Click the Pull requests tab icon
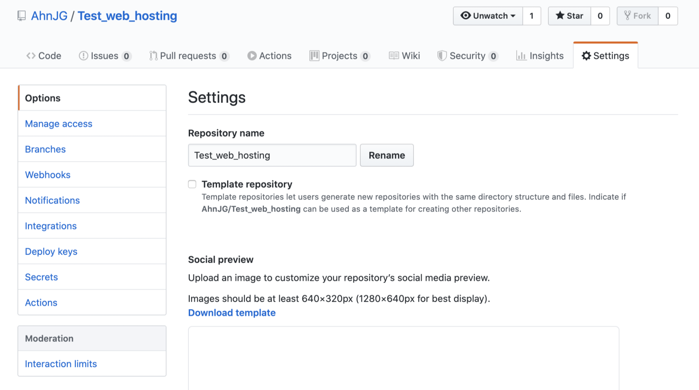This screenshot has height=390, width=699. [x=153, y=56]
